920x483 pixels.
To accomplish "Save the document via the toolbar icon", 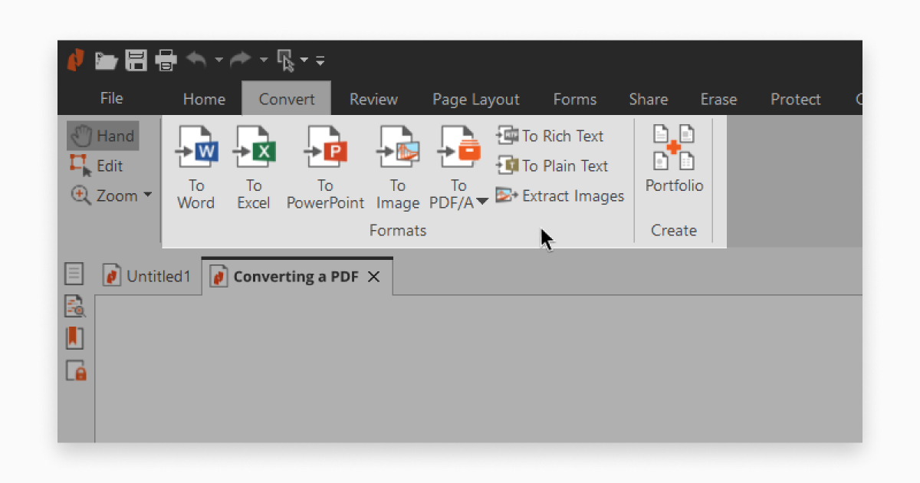I will click(136, 61).
